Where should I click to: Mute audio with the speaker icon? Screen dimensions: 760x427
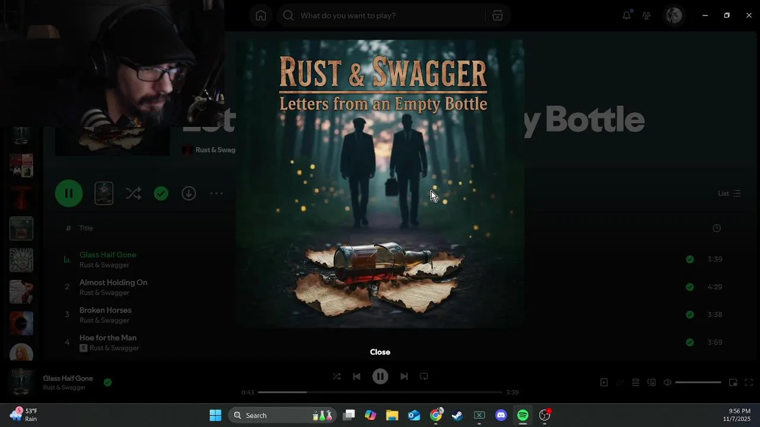667,383
